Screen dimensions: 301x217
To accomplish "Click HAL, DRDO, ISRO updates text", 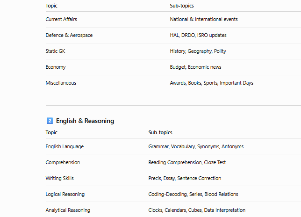I will click(198, 35).
